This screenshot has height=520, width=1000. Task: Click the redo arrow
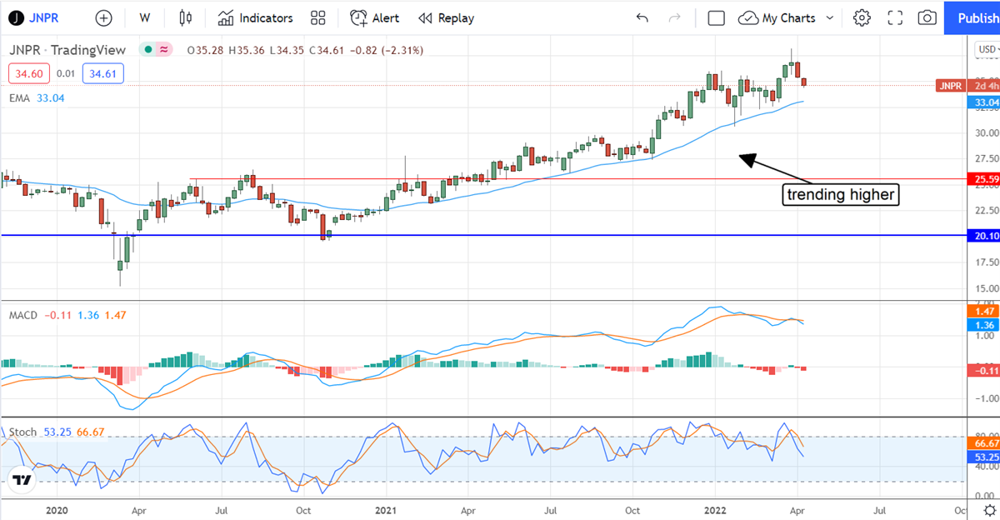point(675,17)
